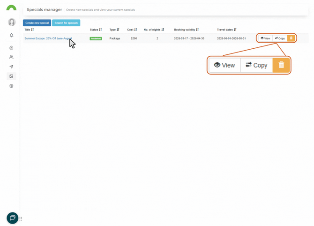Viewport: 314px width, 226px height.
Task: Copy the Summer Escape special
Action: point(280,38)
